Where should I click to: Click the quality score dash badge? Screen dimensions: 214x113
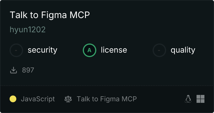coord(159,50)
